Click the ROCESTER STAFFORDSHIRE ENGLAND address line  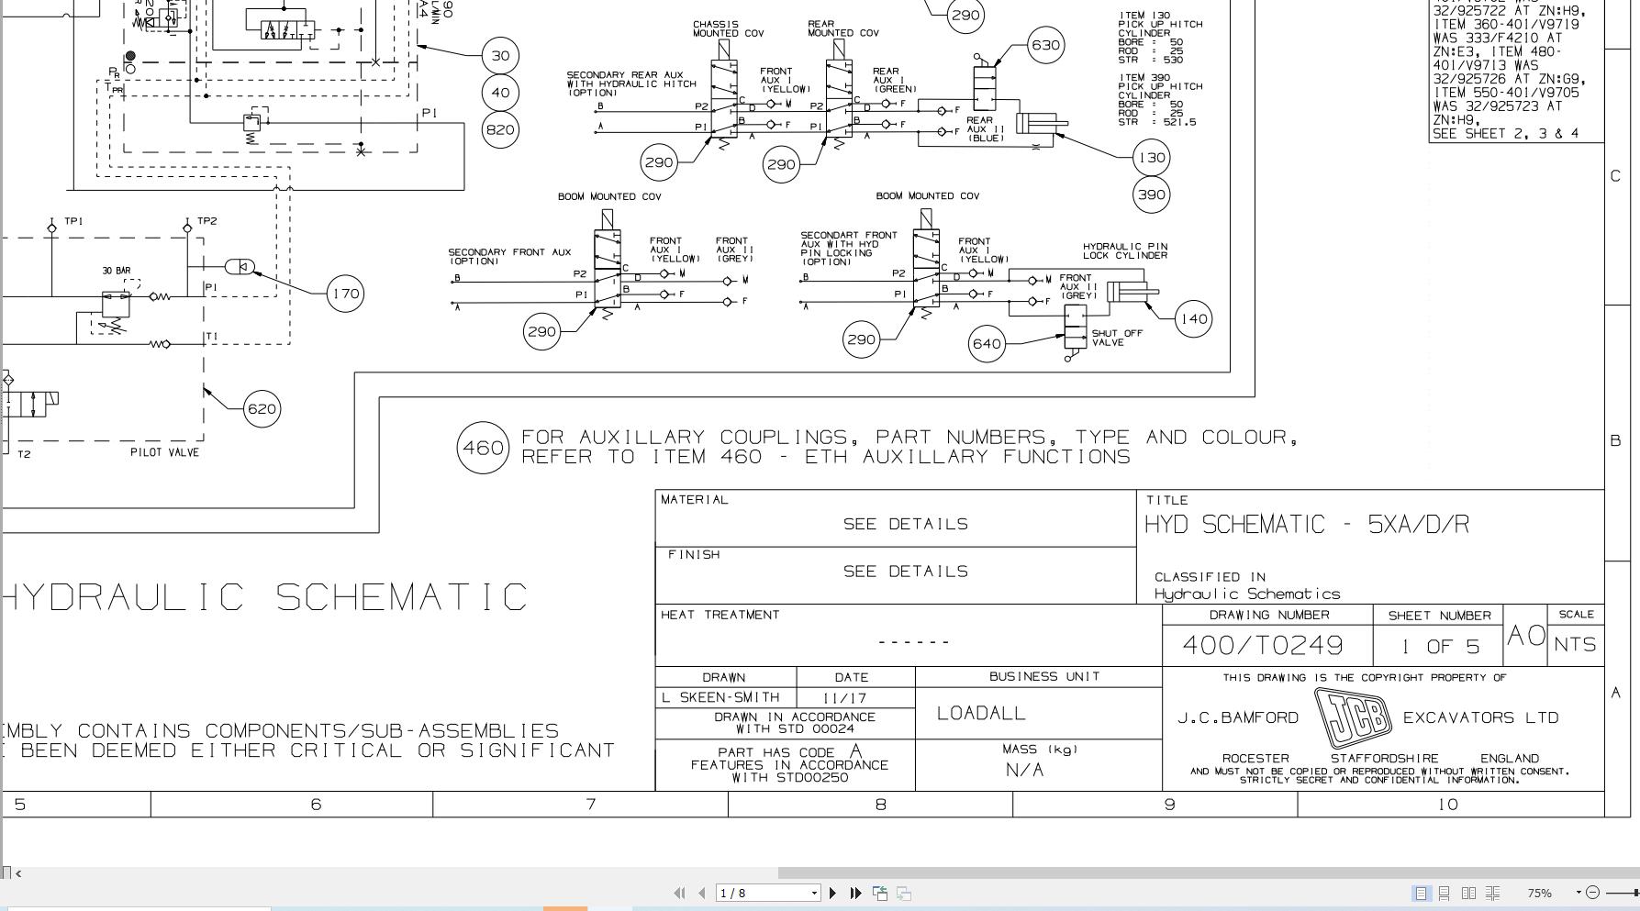click(x=1379, y=759)
